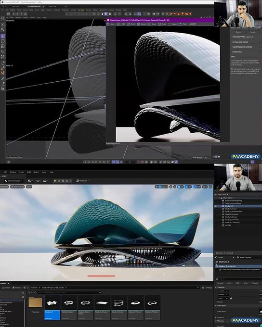The image size is (262, 327).
Task: Expand the Advanced section in Details
Action: [x=216, y=317]
